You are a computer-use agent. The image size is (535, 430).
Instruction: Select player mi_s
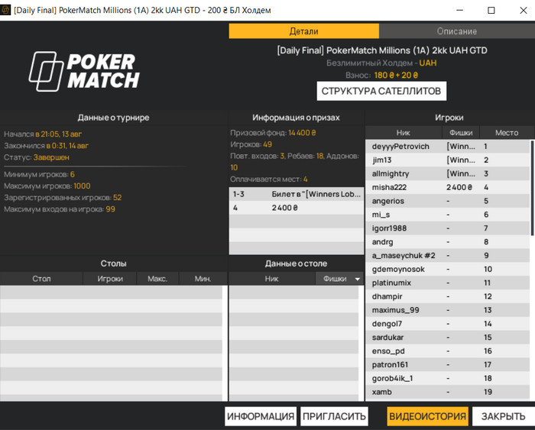click(447, 215)
